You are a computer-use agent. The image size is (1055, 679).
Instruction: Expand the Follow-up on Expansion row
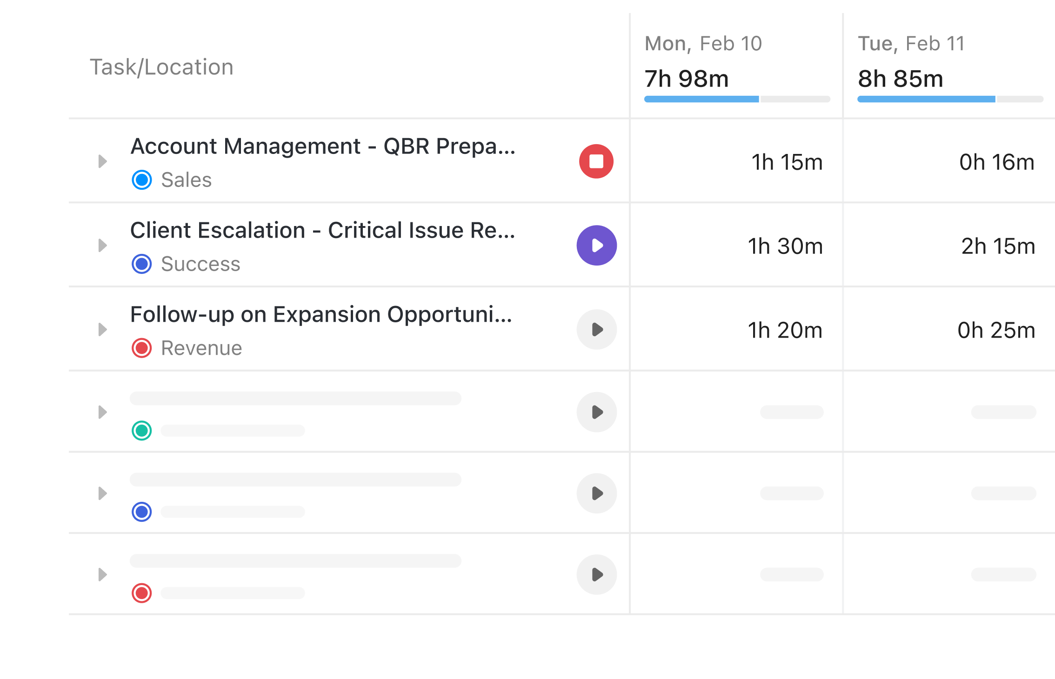[103, 329]
